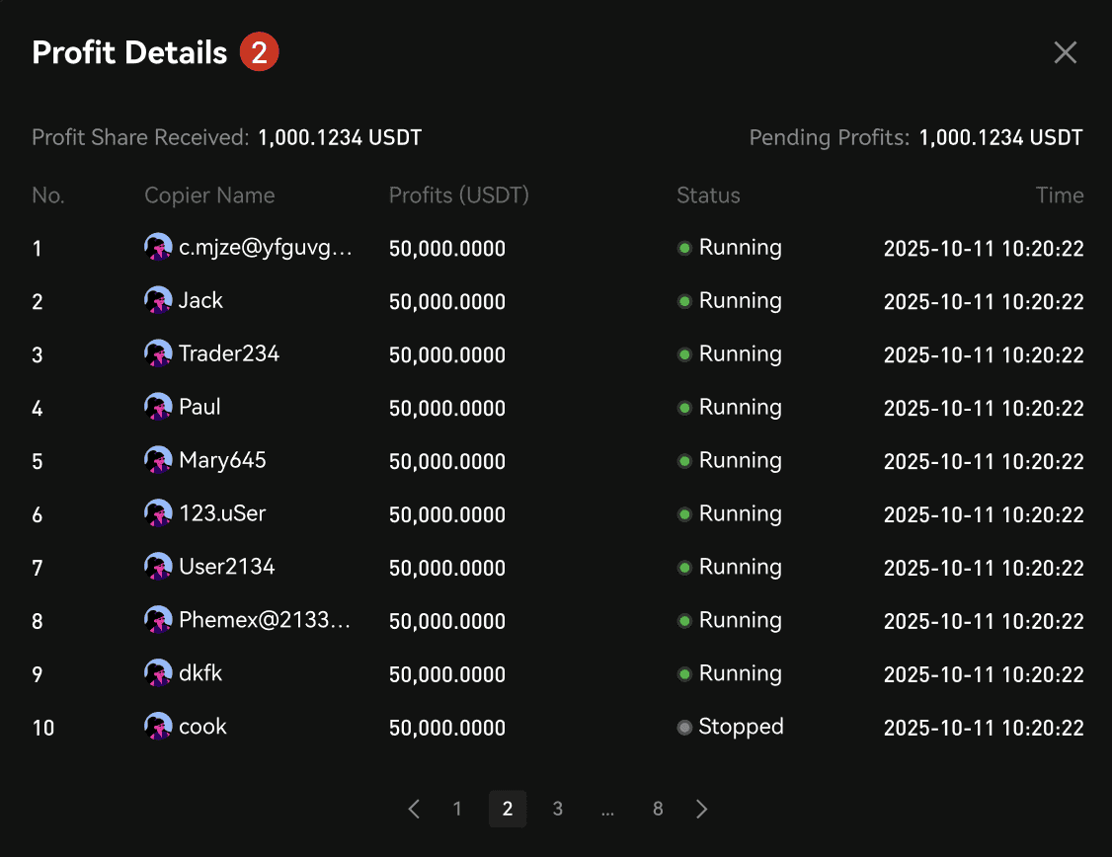This screenshot has width=1112, height=857.
Task: Go to the previous page arrow
Action: pyautogui.click(x=414, y=810)
